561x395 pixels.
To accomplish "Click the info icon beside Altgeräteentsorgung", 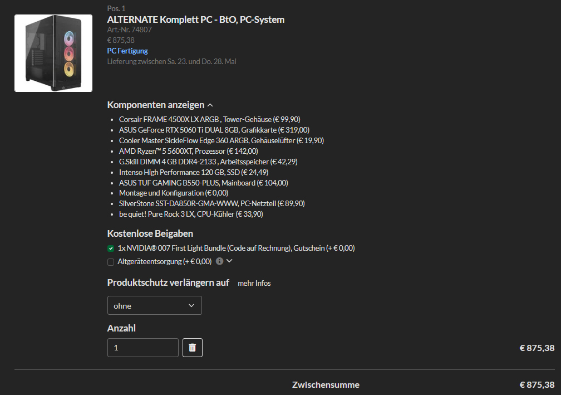I will pyautogui.click(x=220, y=261).
